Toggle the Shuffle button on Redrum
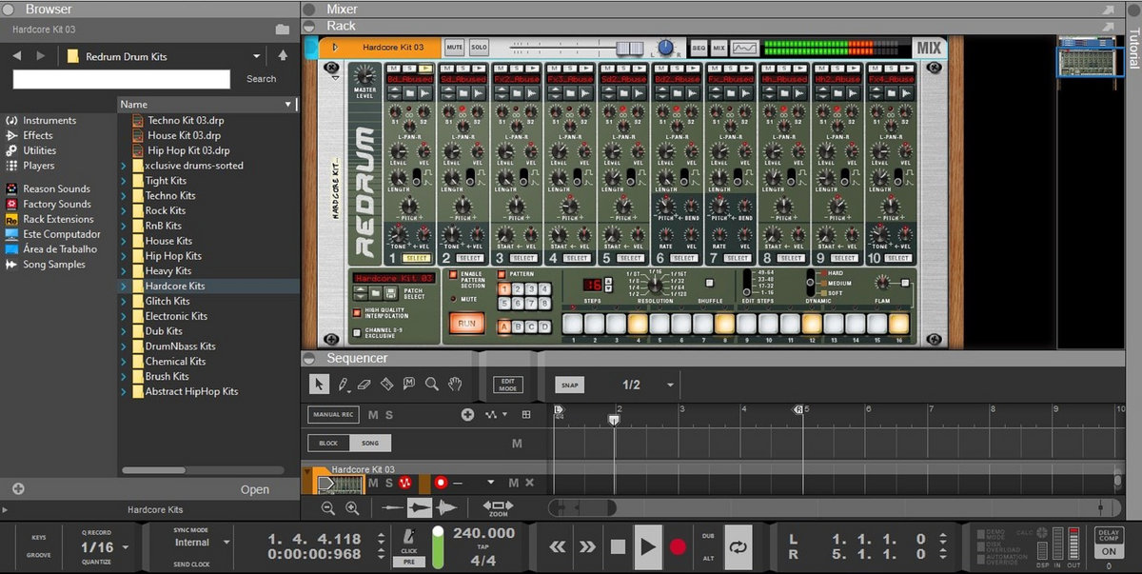Screen dimensions: 1142x574 coord(708,283)
